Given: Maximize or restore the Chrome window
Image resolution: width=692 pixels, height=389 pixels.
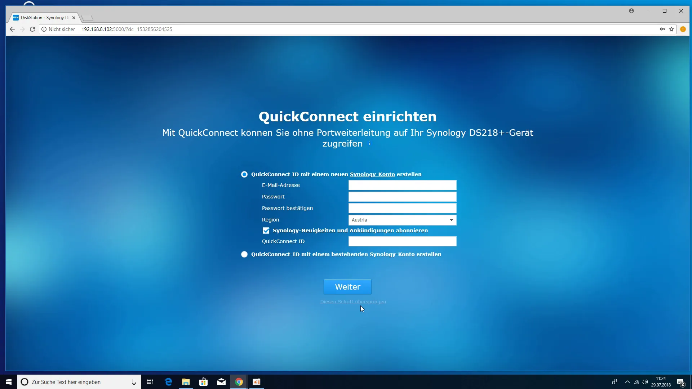Looking at the screenshot, I should [665, 11].
